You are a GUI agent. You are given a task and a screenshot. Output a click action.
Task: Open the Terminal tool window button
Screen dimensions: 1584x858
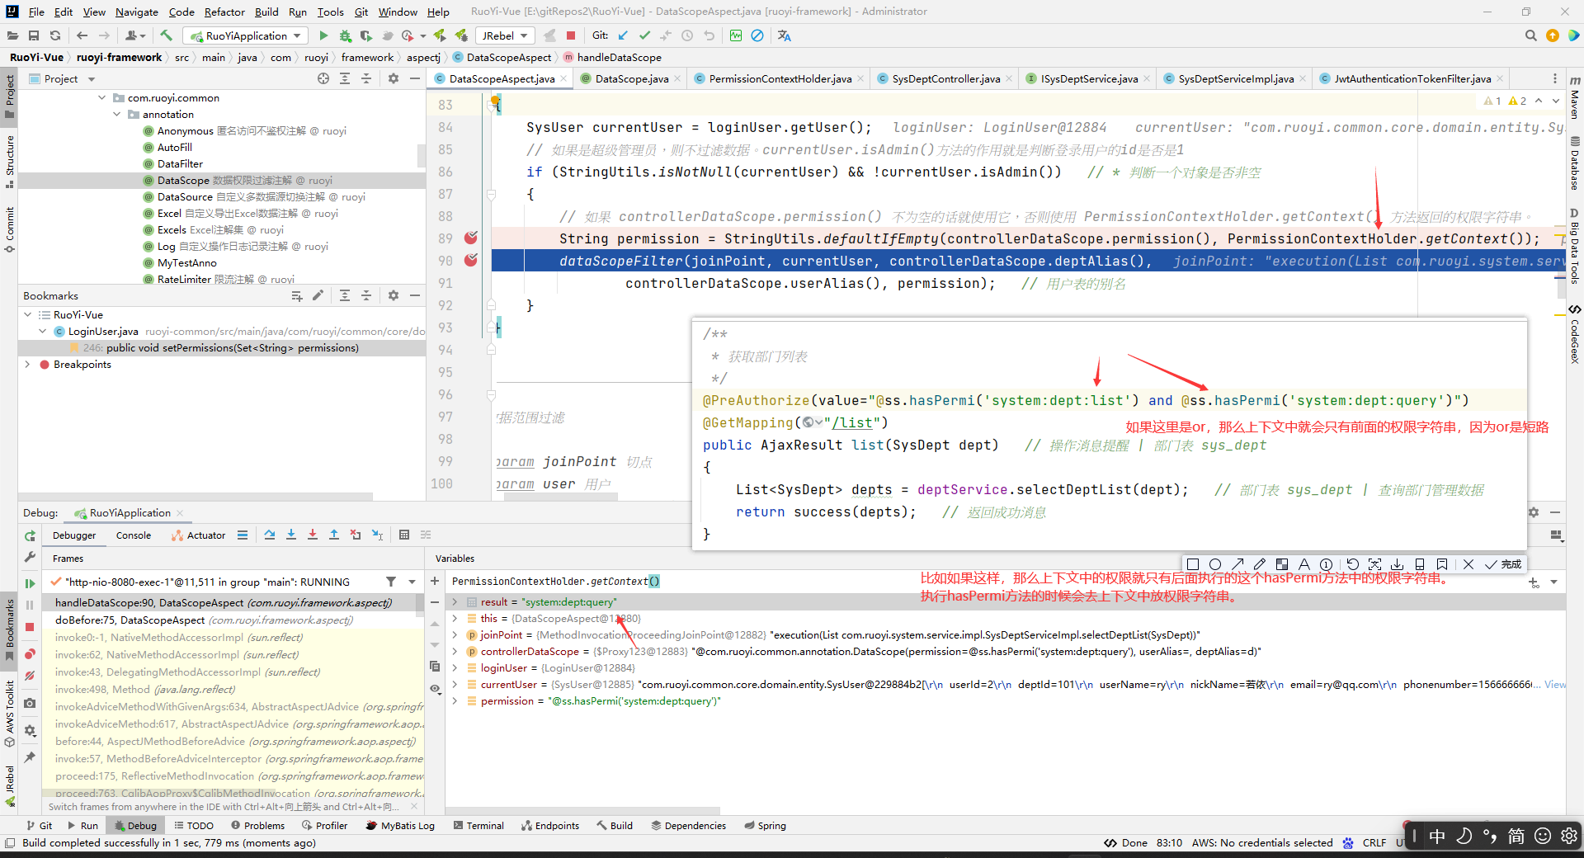tap(478, 825)
